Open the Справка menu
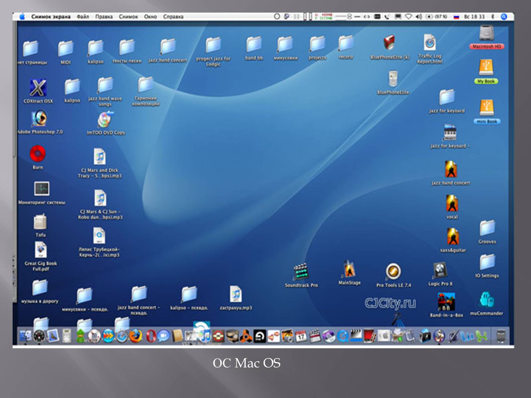The width and height of the screenshot is (531, 398). (x=173, y=17)
